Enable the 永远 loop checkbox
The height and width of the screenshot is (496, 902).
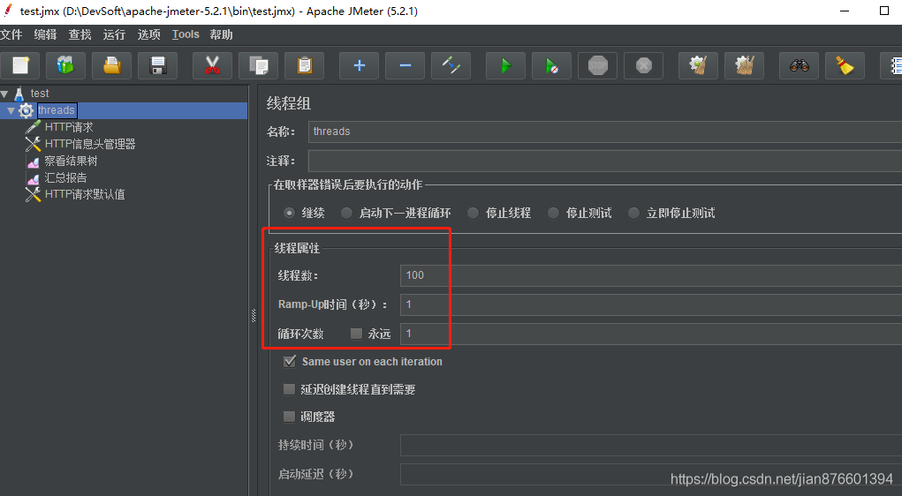pos(356,334)
